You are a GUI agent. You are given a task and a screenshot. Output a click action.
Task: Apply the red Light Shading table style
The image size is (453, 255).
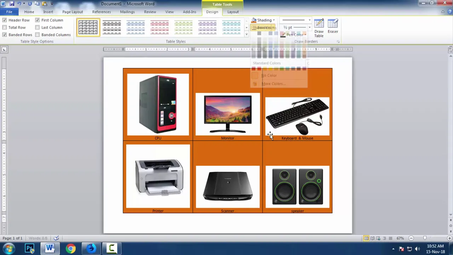coord(160,27)
